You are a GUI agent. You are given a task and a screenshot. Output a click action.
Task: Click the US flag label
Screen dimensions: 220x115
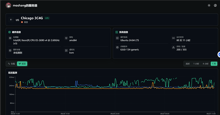pyautogui.click(x=17, y=20)
